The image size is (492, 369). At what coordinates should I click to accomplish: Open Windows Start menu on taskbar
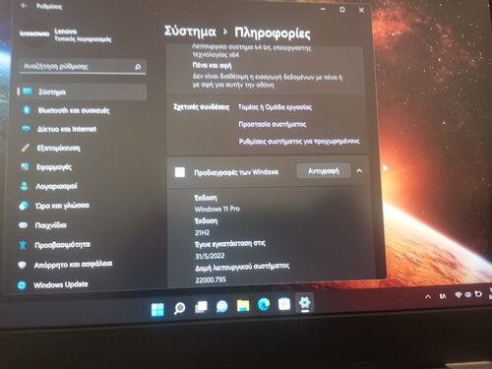coord(157,309)
